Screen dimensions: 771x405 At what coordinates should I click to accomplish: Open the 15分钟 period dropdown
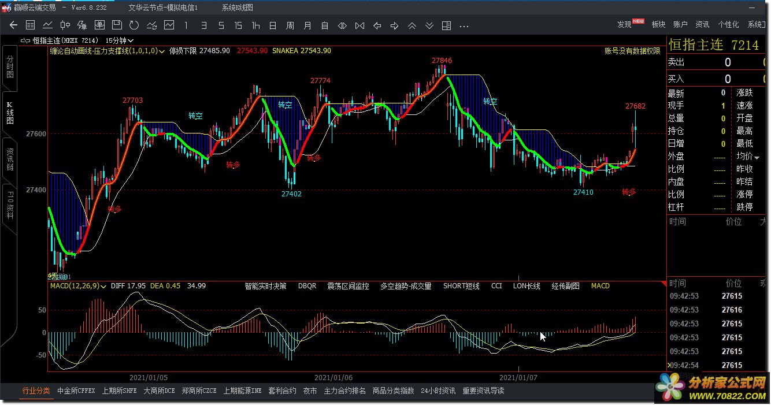point(120,40)
